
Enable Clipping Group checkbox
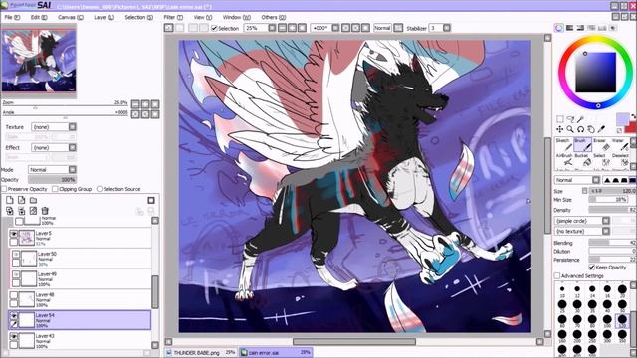coord(56,189)
